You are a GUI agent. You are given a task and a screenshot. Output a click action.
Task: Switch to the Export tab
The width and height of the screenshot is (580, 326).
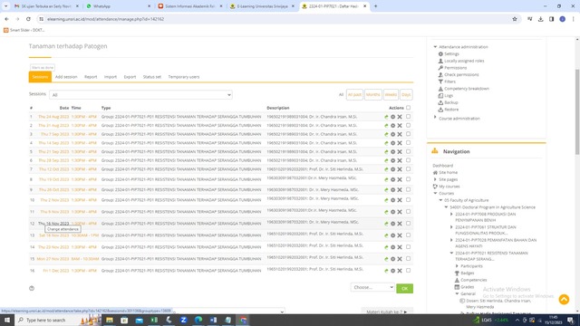[x=130, y=77]
